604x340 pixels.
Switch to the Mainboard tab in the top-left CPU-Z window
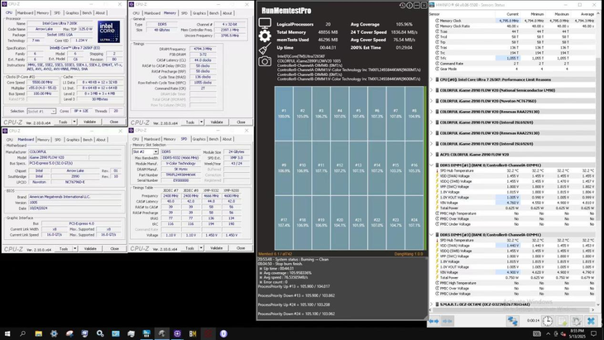coord(25,12)
